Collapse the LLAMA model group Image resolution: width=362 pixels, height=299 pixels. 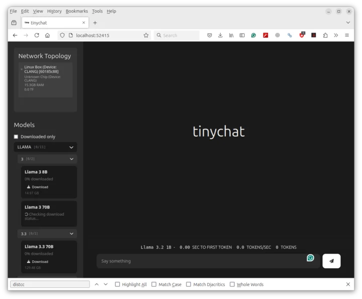click(x=45, y=147)
